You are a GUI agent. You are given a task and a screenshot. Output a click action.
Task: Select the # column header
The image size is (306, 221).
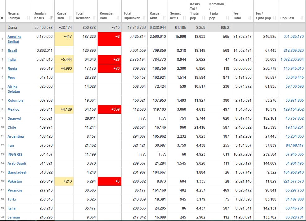pyautogui.click(x=2, y=18)
